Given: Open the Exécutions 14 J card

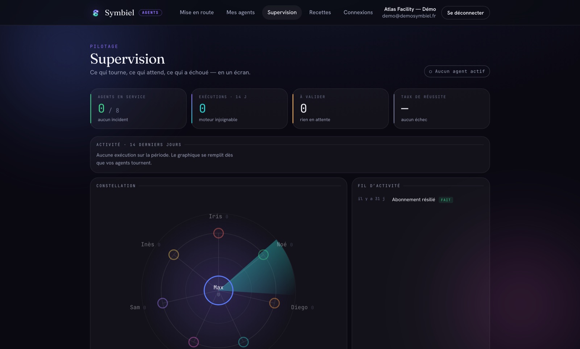Looking at the screenshot, I should pos(240,109).
